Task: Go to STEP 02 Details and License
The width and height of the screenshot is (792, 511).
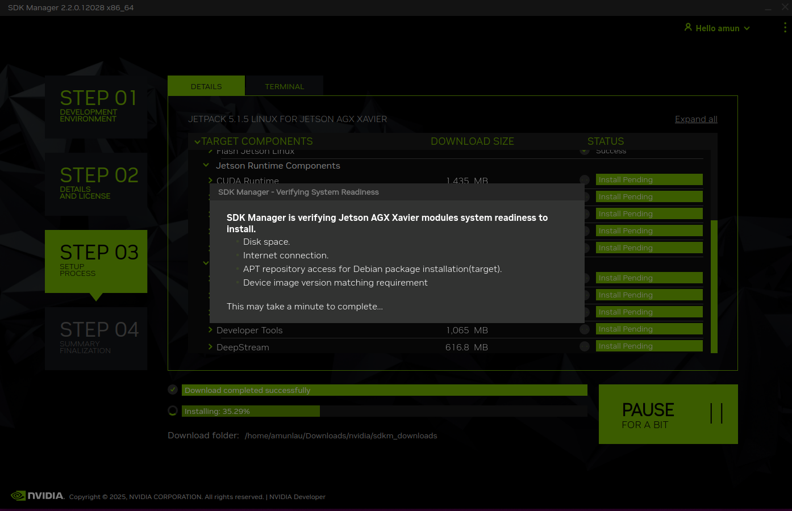Action: click(96, 184)
